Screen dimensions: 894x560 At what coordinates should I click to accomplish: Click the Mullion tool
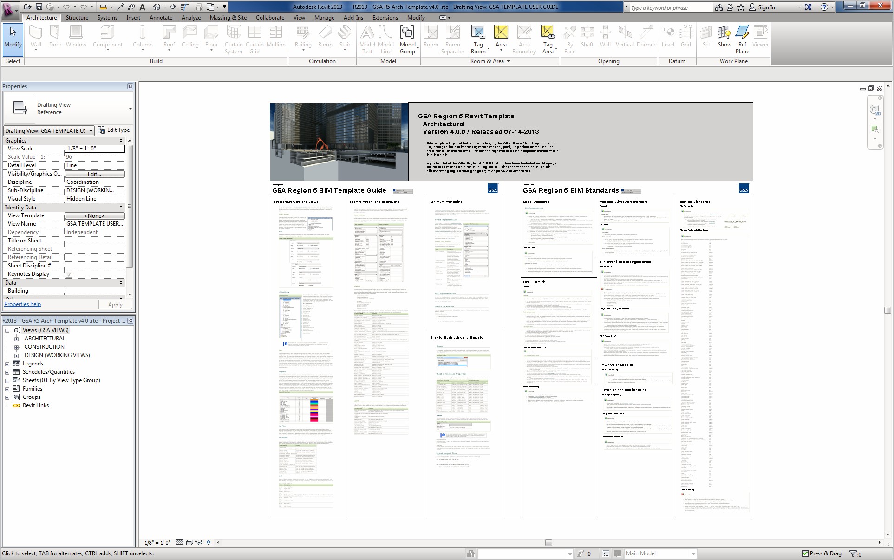276,37
